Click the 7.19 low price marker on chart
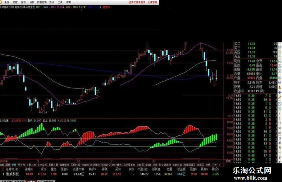Image resolution: width=282 pixels, height=182 pixels. pyautogui.click(x=43, y=112)
